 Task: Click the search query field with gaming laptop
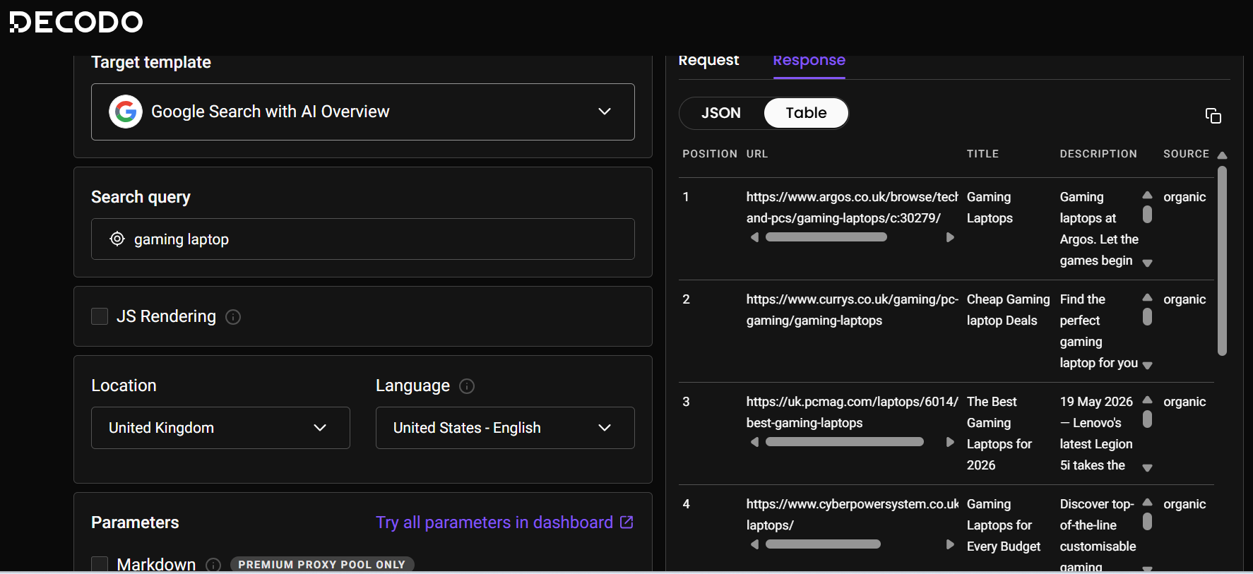point(363,239)
